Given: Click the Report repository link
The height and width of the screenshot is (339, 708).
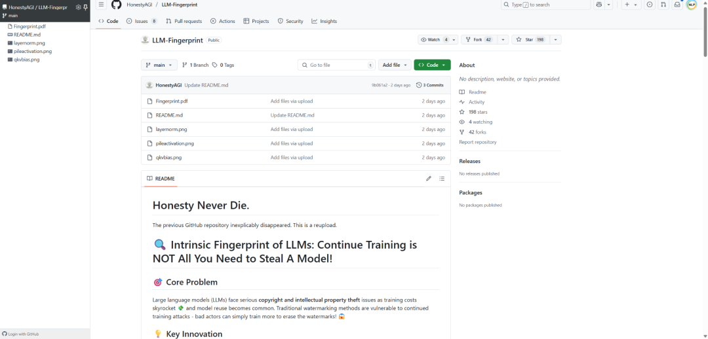Looking at the screenshot, I should coord(478,142).
